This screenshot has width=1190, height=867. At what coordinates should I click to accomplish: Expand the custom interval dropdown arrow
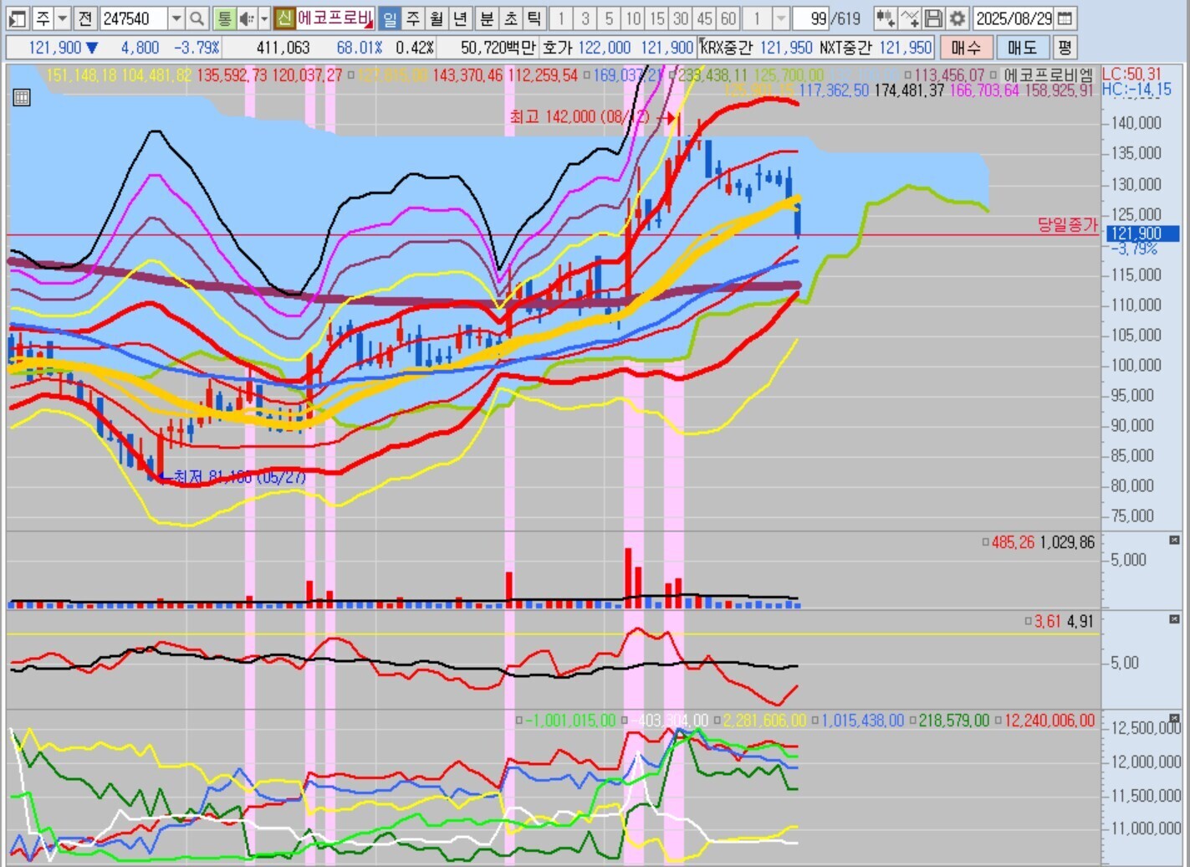click(x=781, y=18)
